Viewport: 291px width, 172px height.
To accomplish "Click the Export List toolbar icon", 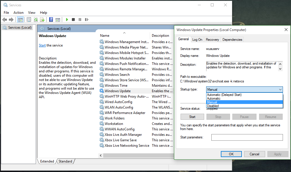I will point(42,20).
